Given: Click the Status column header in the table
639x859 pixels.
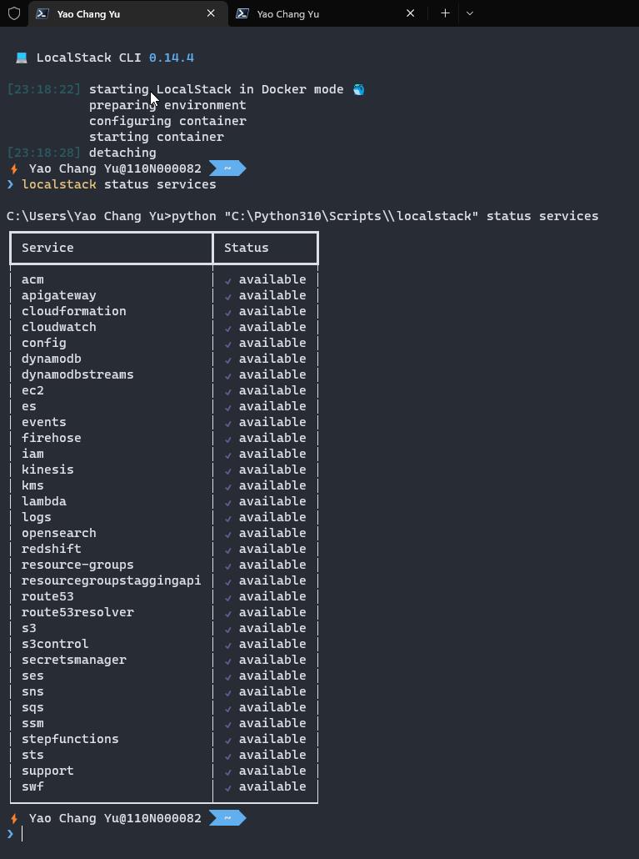Looking at the screenshot, I should 247,248.
